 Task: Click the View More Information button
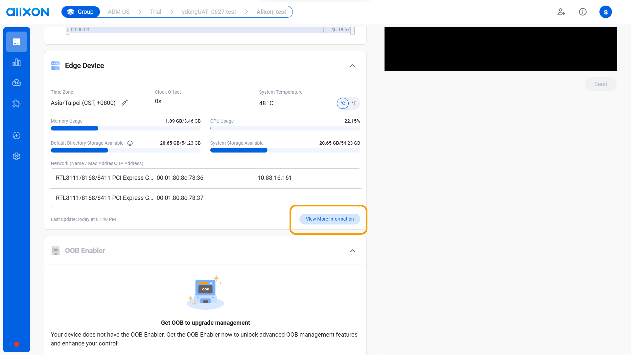329,219
